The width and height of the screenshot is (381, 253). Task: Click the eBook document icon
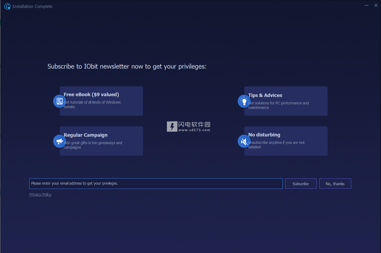(x=60, y=101)
